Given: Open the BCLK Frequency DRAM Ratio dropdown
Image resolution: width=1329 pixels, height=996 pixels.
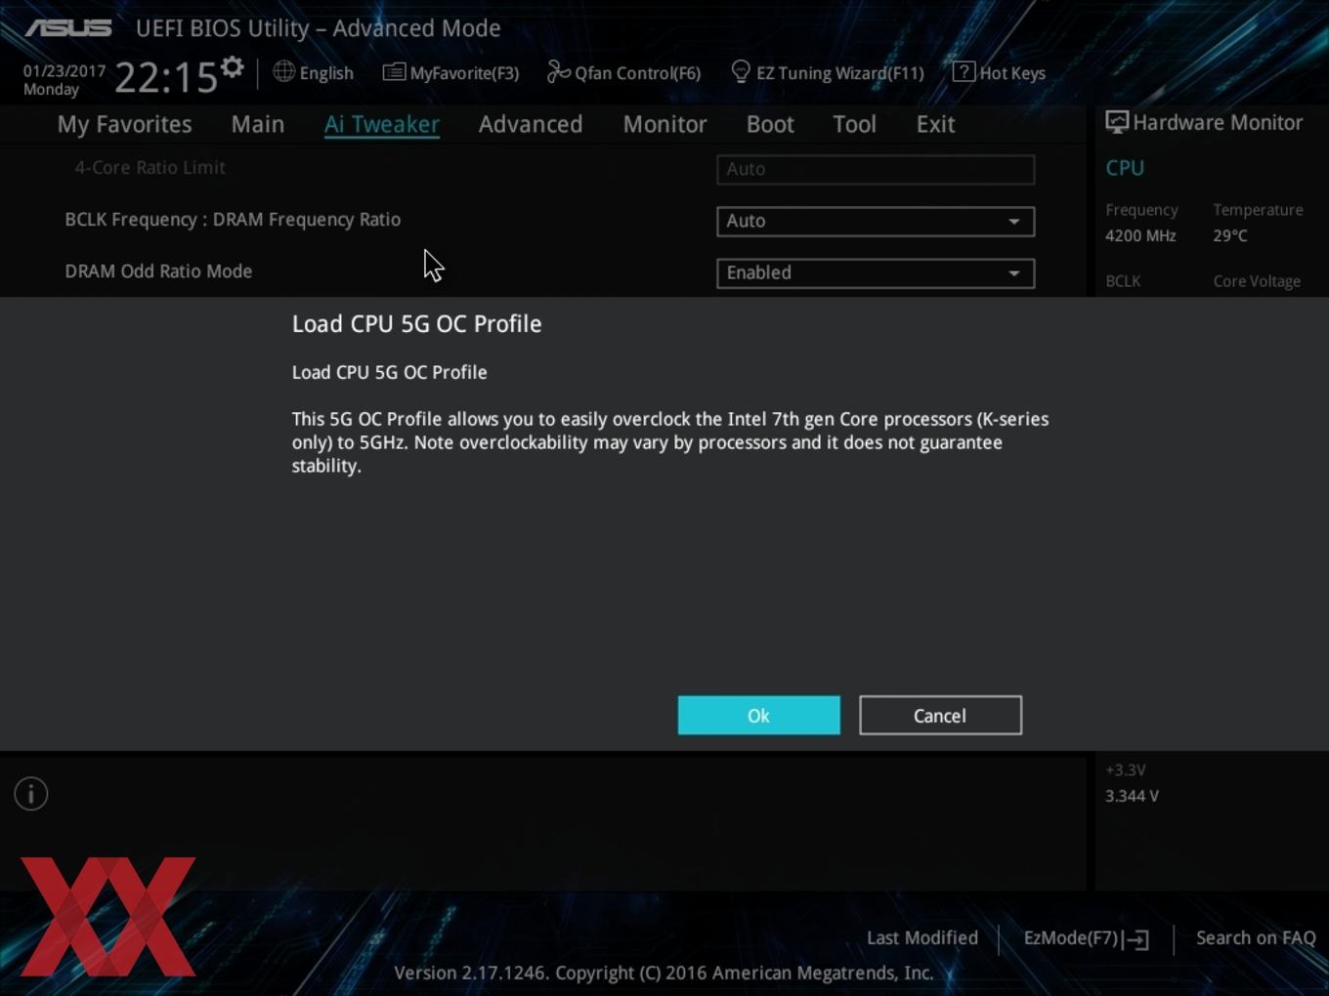Looking at the screenshot, I should click(x=876, y=222).
